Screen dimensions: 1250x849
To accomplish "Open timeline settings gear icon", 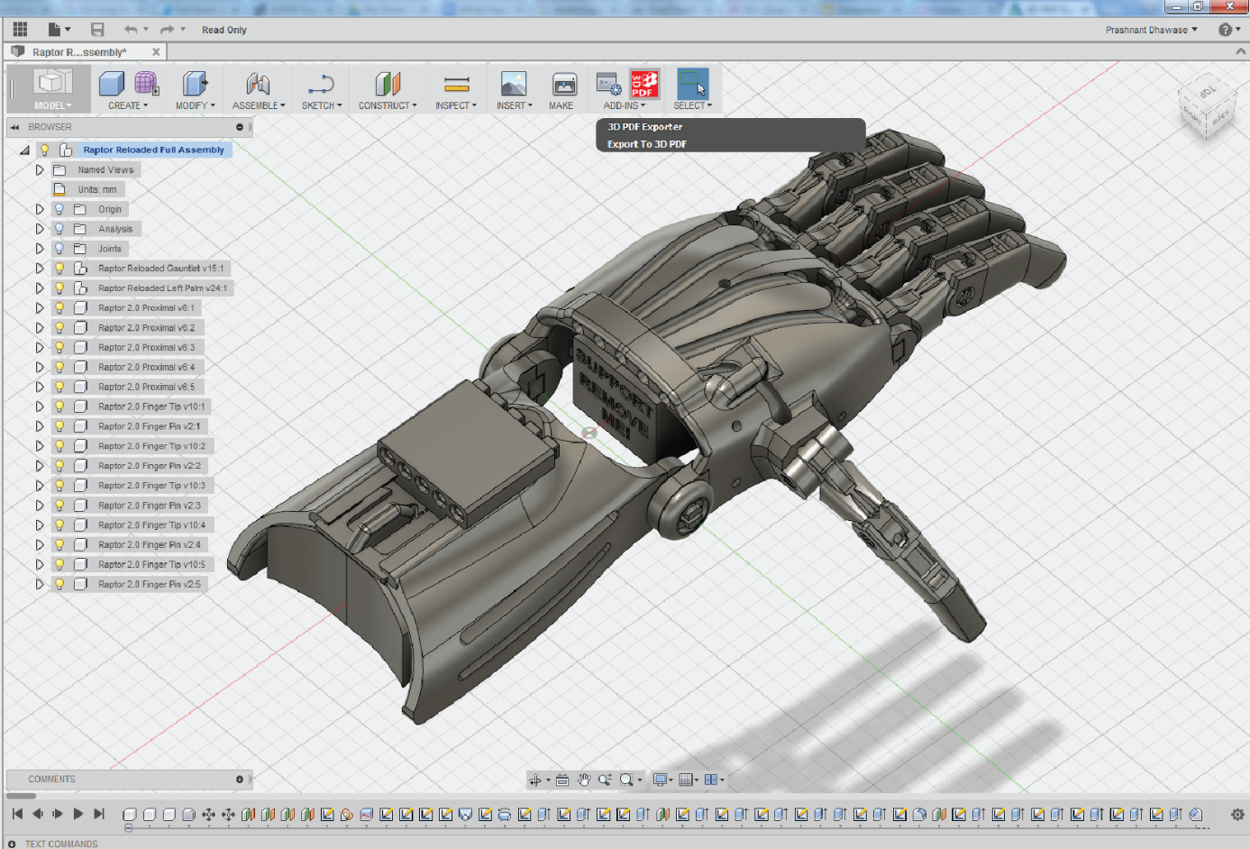I will (1237, 814).
